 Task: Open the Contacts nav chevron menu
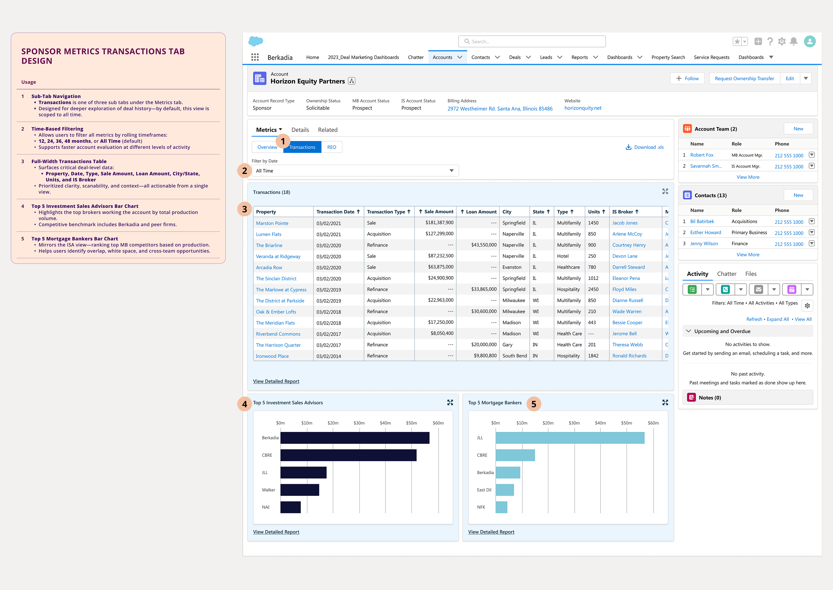[x=497, y=57]
